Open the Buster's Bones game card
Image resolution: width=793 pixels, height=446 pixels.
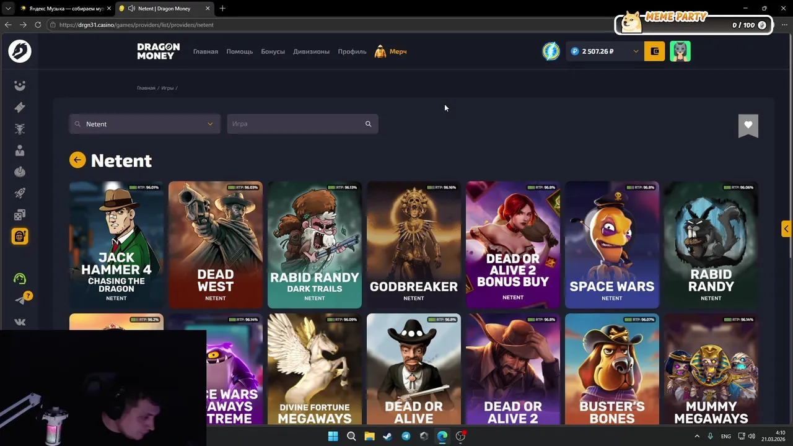tap(612, 369)
